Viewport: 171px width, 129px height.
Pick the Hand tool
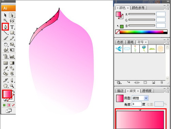pos(5,86)
